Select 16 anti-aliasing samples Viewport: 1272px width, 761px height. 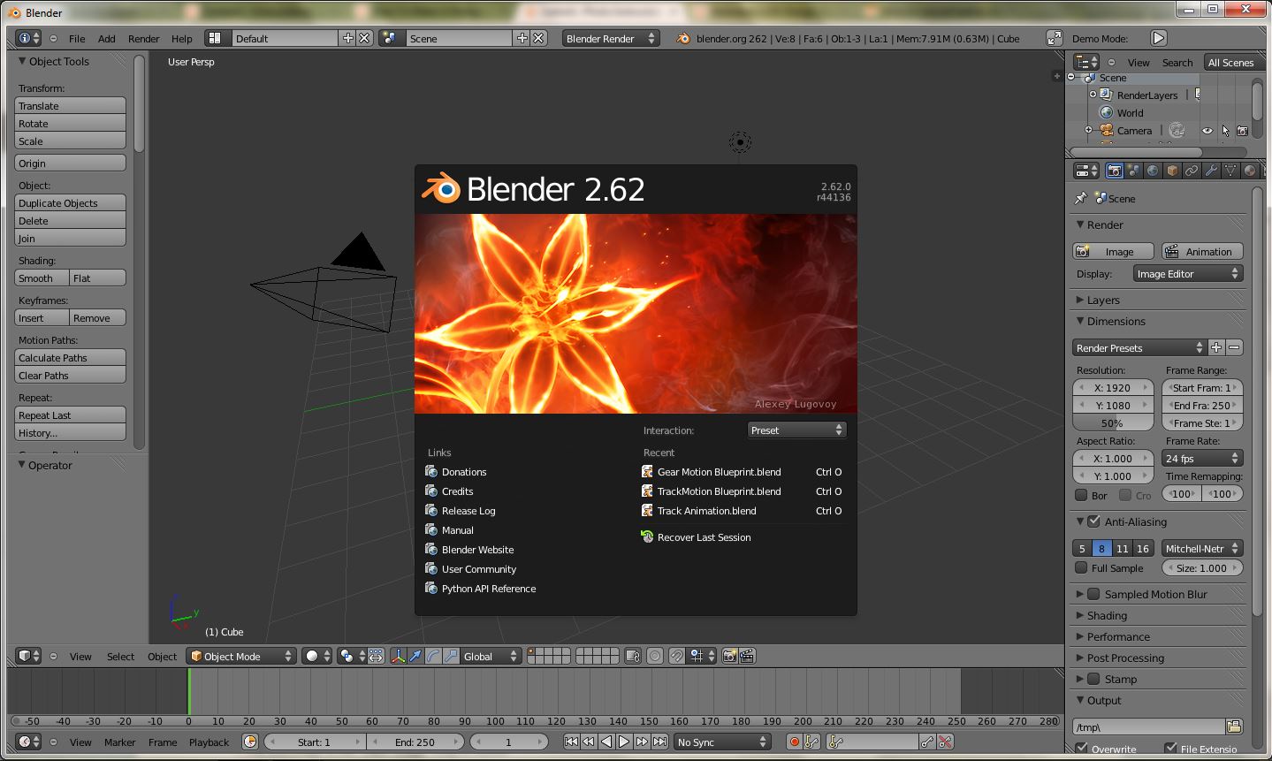pos(1143,548)
